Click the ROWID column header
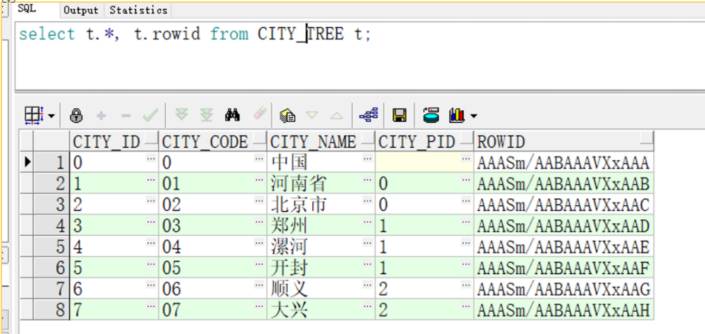This screenshot has width=705, height=334. (x=564, y=142)
